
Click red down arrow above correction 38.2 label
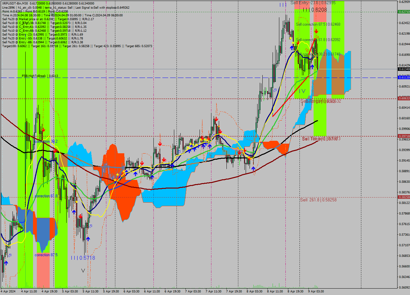point(43,130)
